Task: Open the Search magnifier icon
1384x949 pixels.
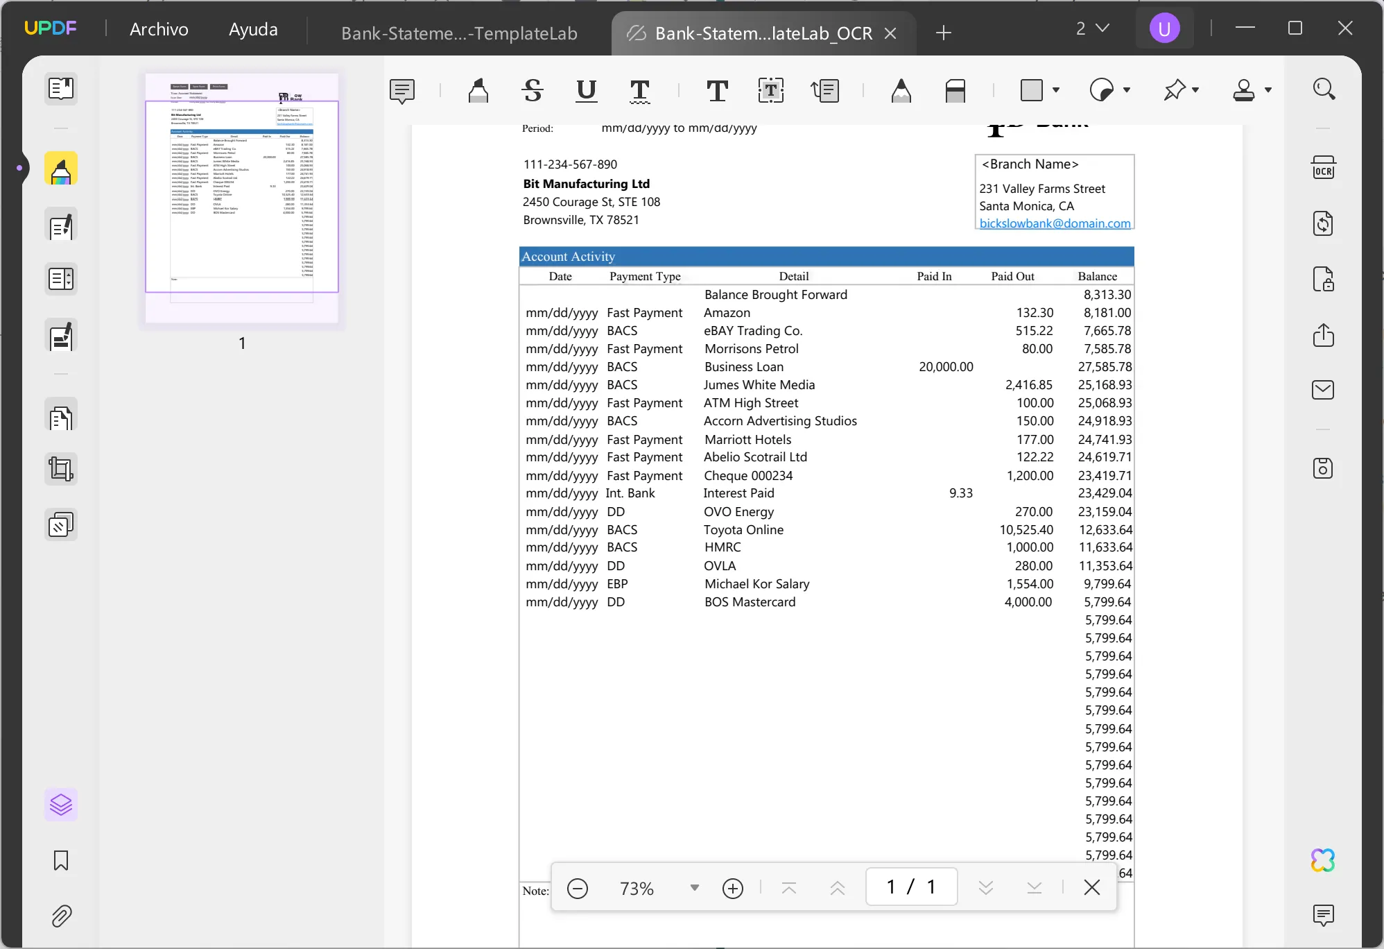Action: (x=1324, y=89)
